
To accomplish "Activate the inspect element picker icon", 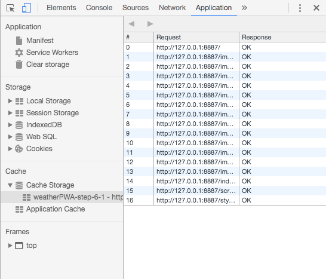I will pos(10,8).
